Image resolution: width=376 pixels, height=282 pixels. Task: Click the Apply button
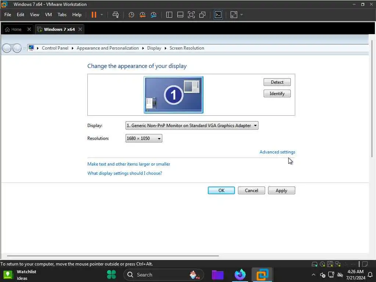[x=281, y=191]
